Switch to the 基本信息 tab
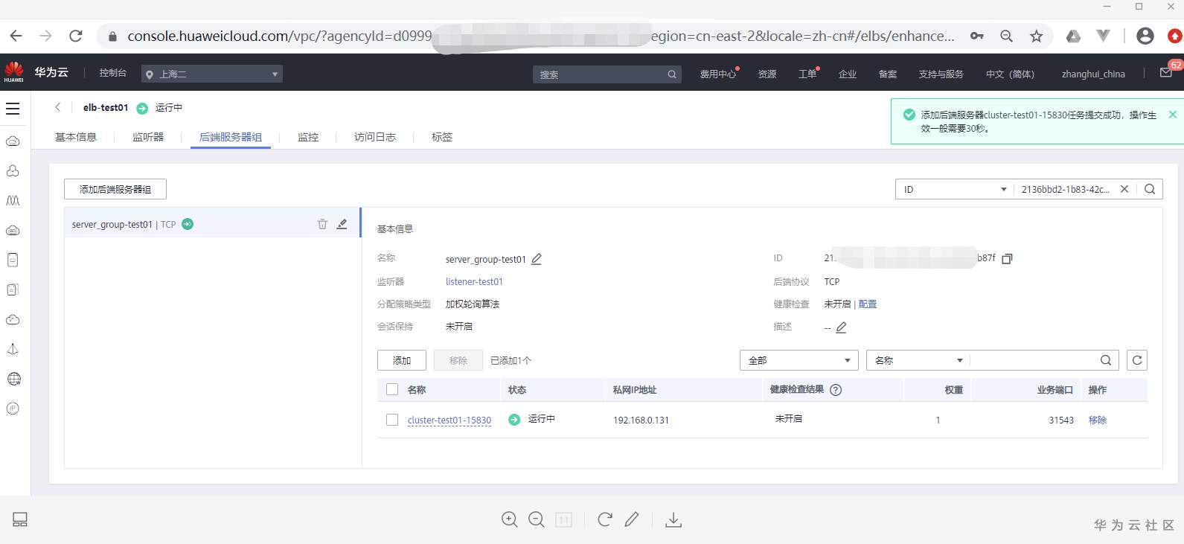Viewport: 1184px width, 544px height. [x=76, y=137]
